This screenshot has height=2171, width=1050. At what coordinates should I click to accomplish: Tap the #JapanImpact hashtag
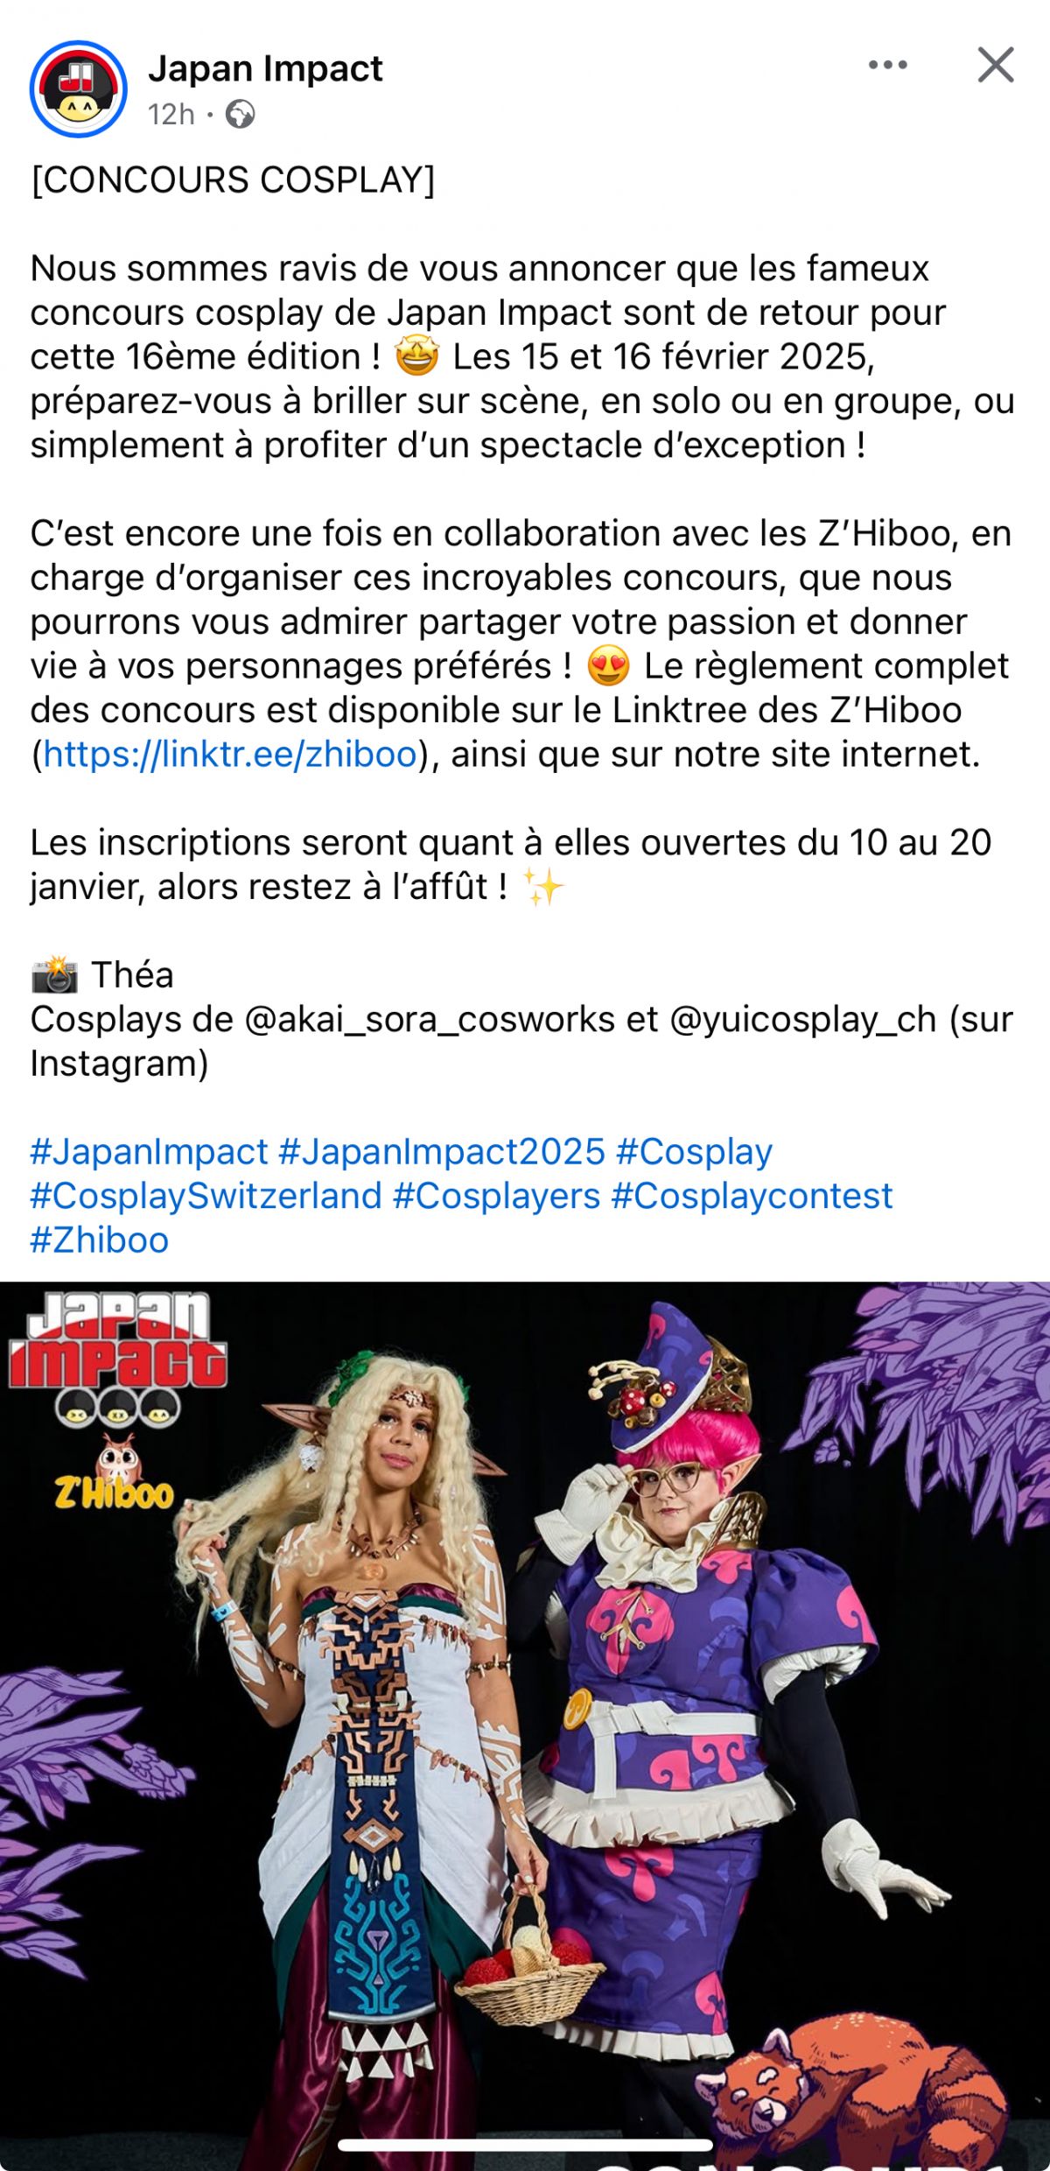(x=149, y=1151)
